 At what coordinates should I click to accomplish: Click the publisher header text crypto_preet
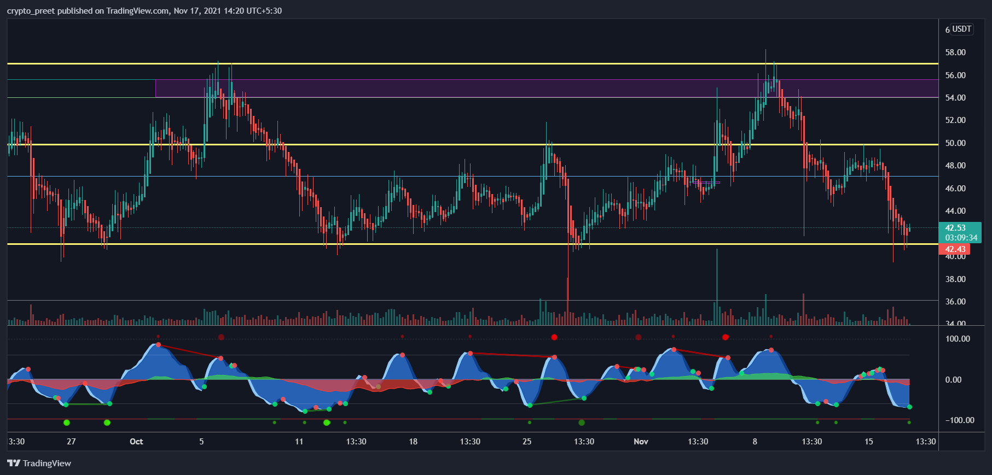[31, 11]
